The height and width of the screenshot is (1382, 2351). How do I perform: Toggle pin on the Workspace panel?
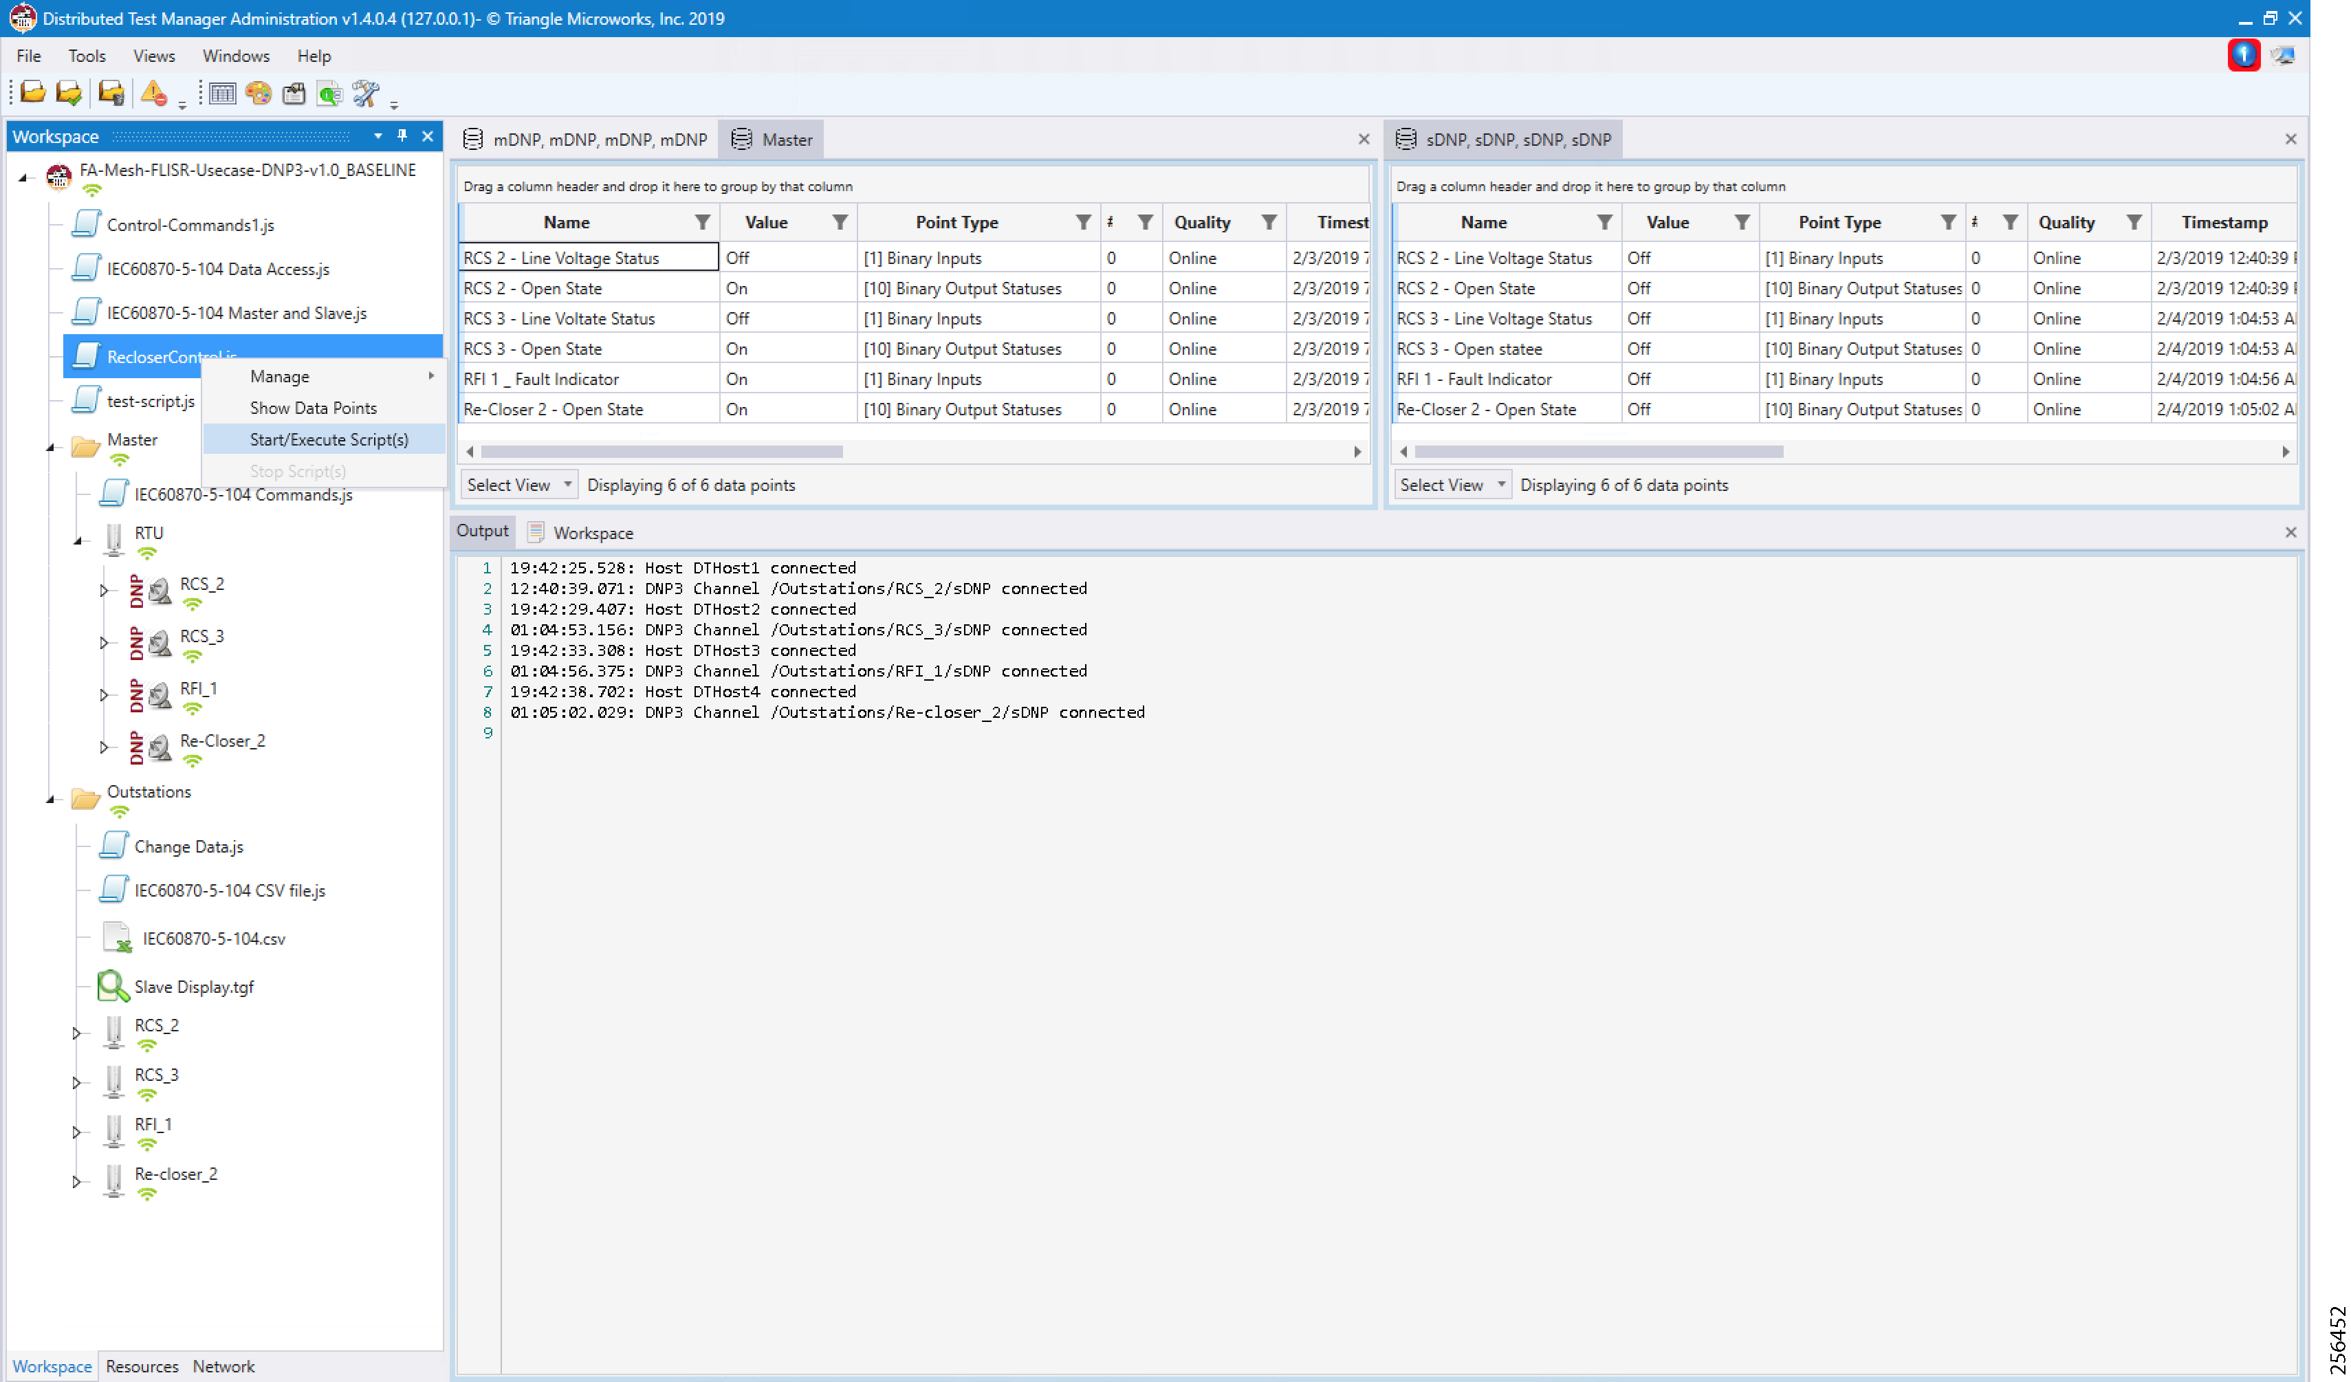pos(402,136)
